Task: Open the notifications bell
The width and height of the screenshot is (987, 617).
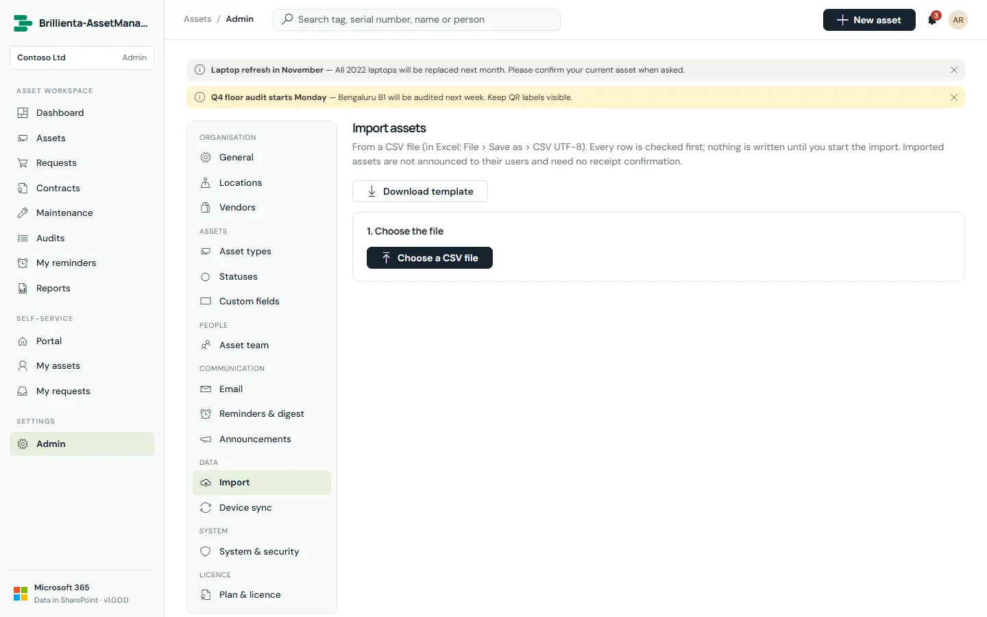Action: 932,20
